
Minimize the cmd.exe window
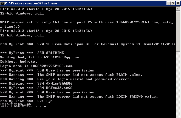168,3
